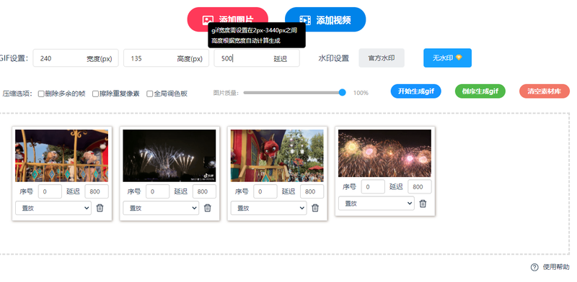Edit 序号 field on red dragon card
The image size is (577, 282).
coord(265,191)
